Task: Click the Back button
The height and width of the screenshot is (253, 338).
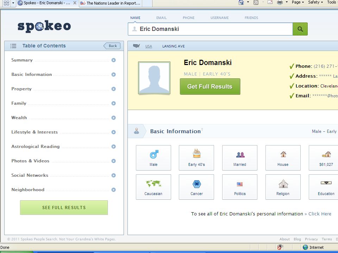Action: pos(112,46)
